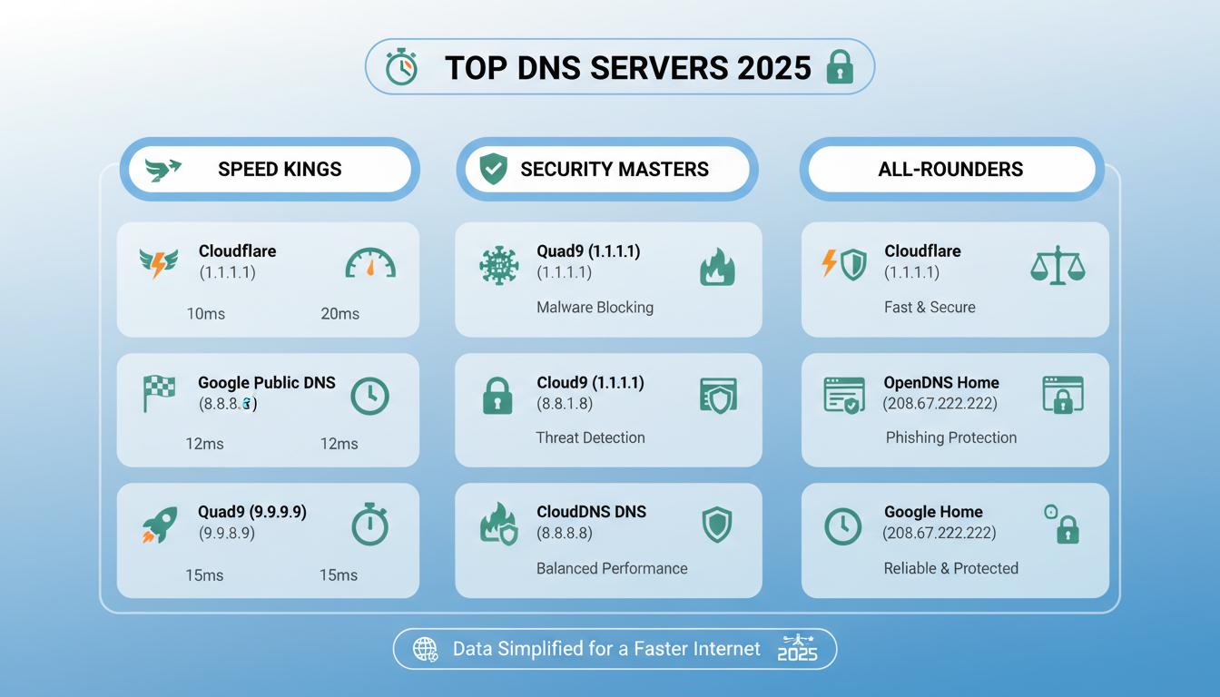The width and height of the screenshot is (1220, 697).
Task: Click the 2025 logo in the footer
Action: click(x=797, y=649)
